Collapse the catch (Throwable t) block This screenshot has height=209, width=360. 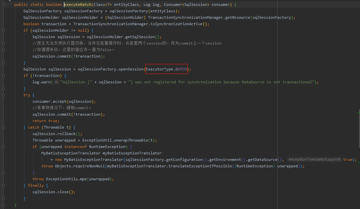[x=3, y=127]
